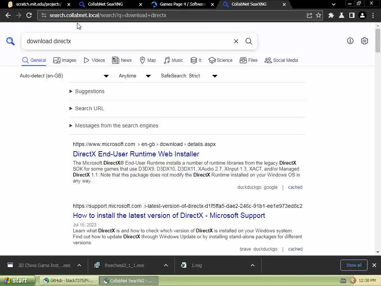
Task: Open the Anytime time range dropdown
Action: point(135,76)
